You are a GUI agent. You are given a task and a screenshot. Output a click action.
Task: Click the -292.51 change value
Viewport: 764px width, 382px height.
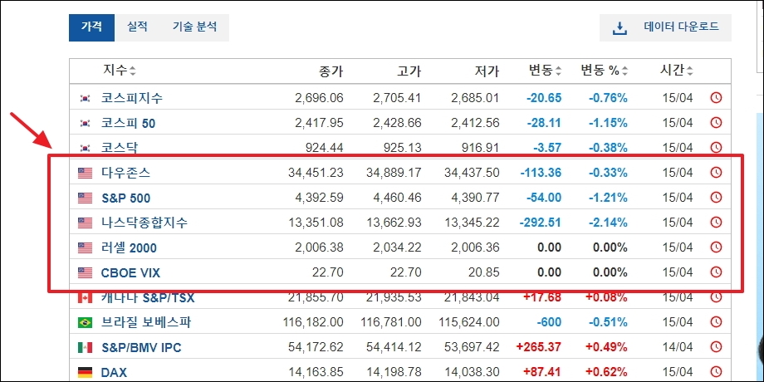[541, 223]
